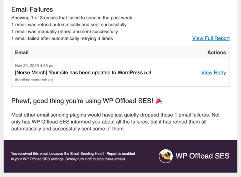Click the footer Health Report notice text
Viewport: 241px width, 177px height.
pos(73,156)
